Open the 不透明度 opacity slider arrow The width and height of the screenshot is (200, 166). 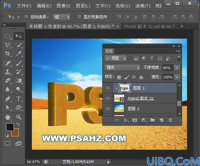[x=177, y=68]
